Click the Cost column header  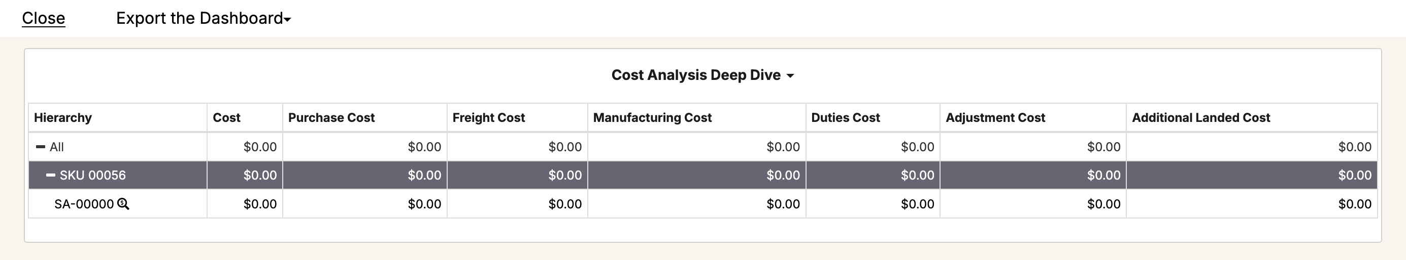tap(226, 117)
